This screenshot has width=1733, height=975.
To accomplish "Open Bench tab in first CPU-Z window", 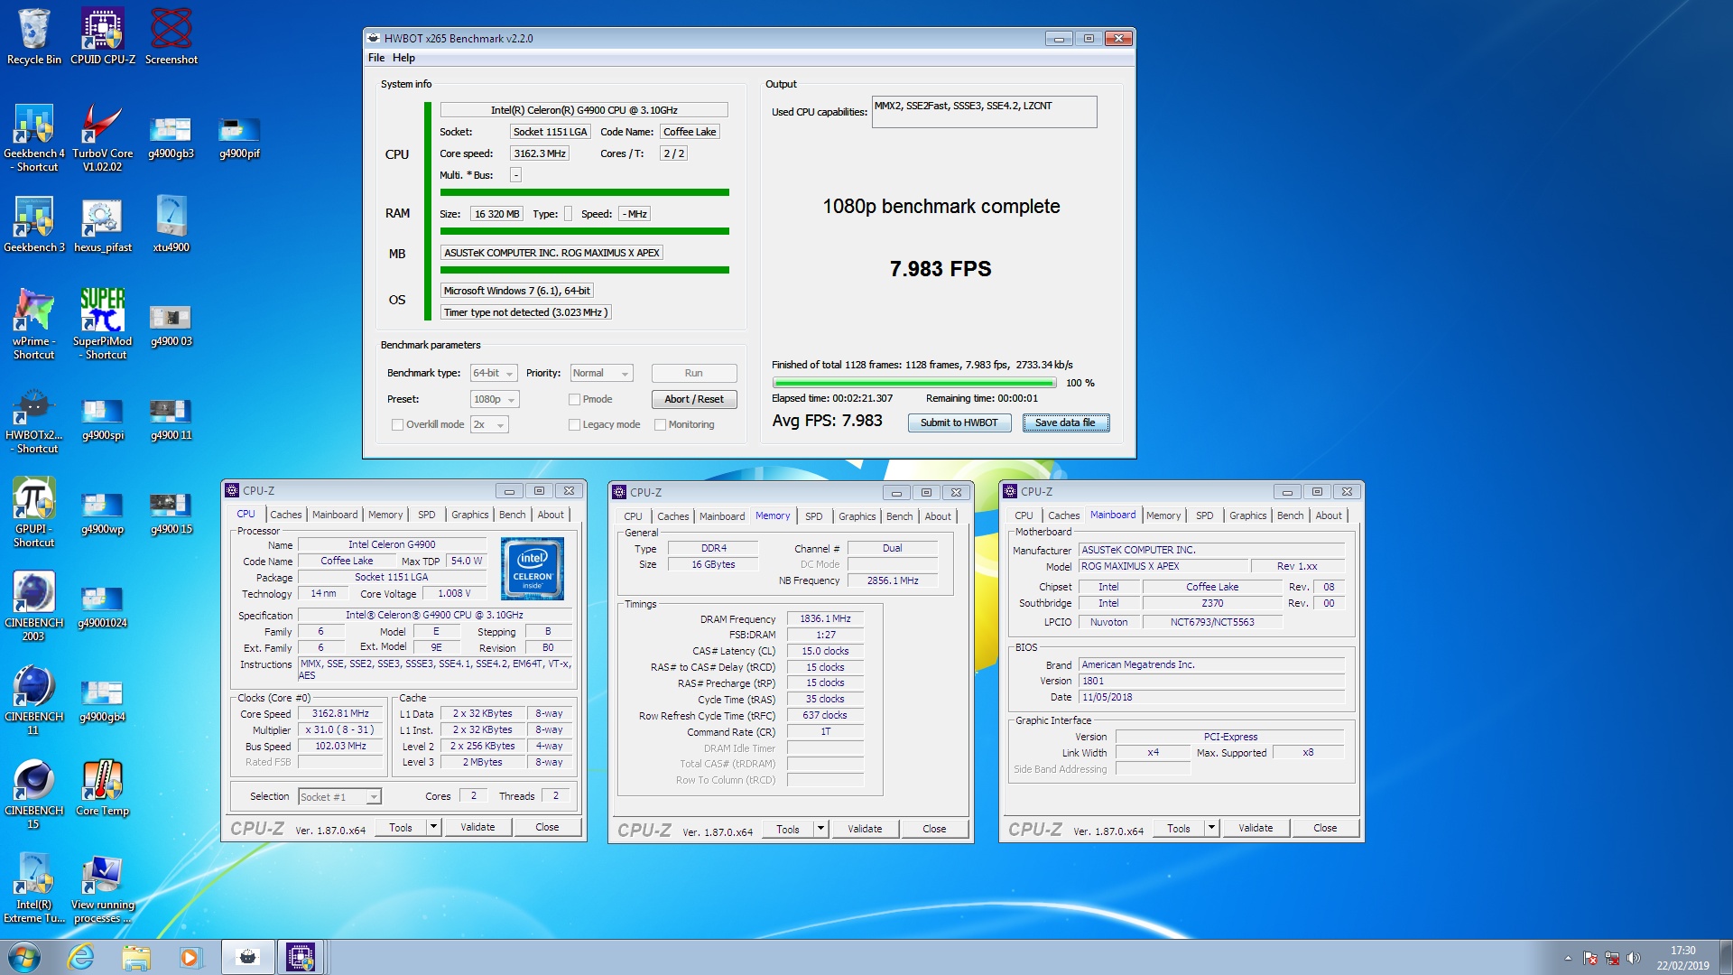I will point(512,515).
